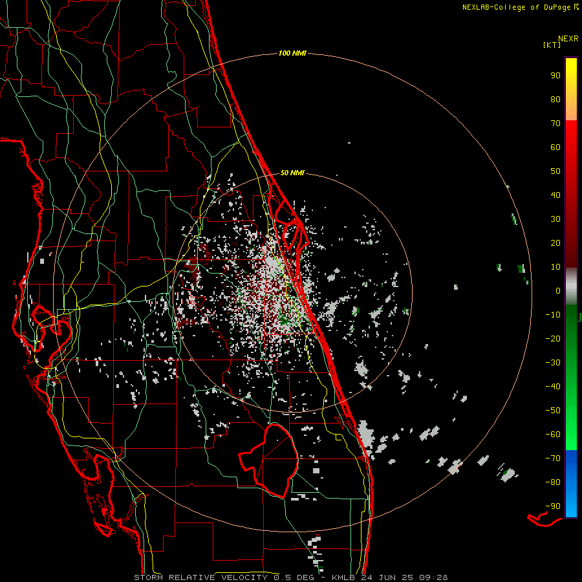582x582 pixels.
Task: Click the -50 scale label
Action: pyautogui.click(x=553, y=411)
